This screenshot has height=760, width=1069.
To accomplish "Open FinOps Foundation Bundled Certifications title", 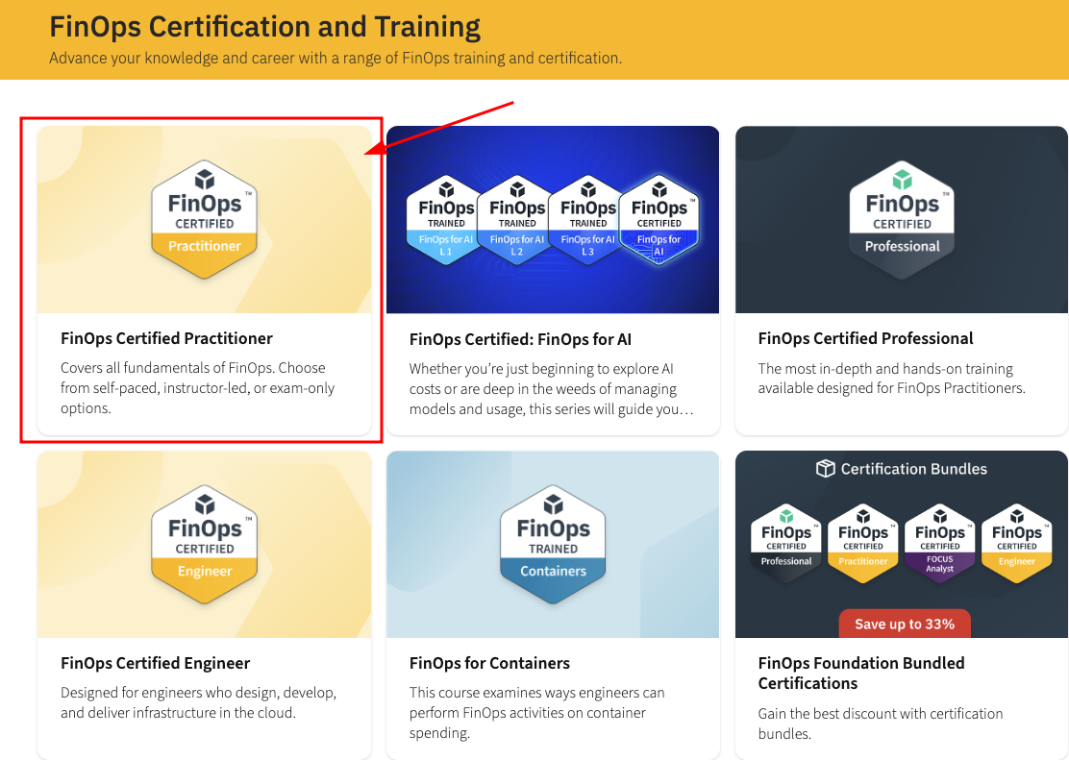I will (x=861, y=674).
